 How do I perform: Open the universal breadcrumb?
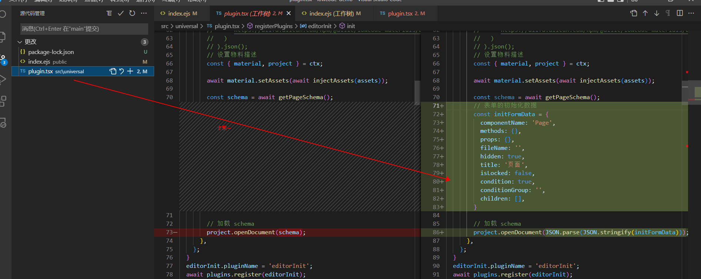186,26
